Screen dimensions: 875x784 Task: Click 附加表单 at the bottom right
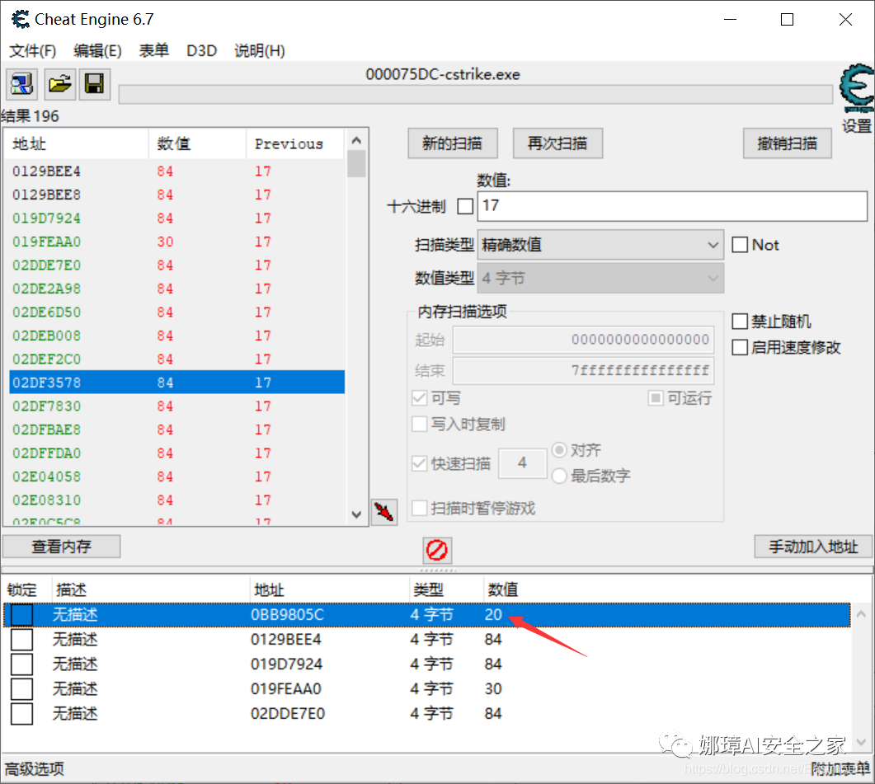pyautogui.click(x=840, y=769)
